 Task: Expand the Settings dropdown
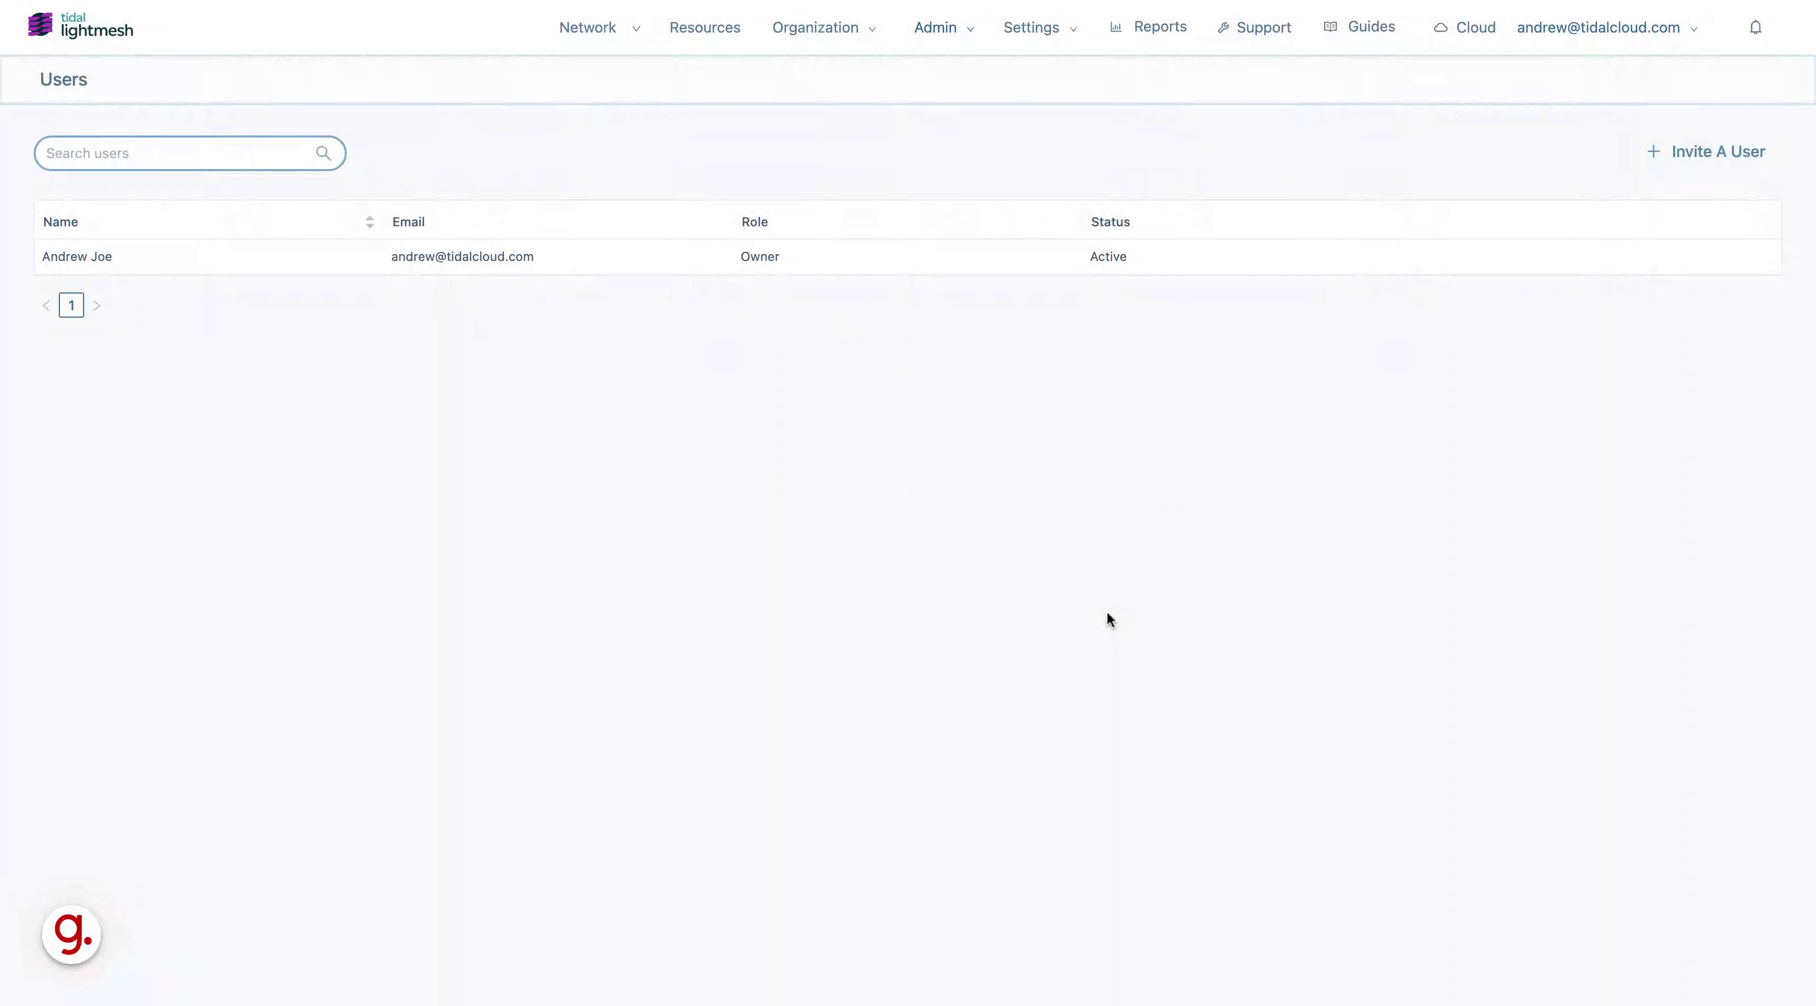(1039, 27)
